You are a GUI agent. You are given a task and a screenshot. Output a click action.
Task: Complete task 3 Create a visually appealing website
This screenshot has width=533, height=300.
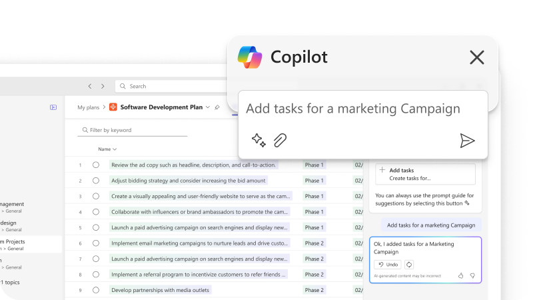coord(96,196)
